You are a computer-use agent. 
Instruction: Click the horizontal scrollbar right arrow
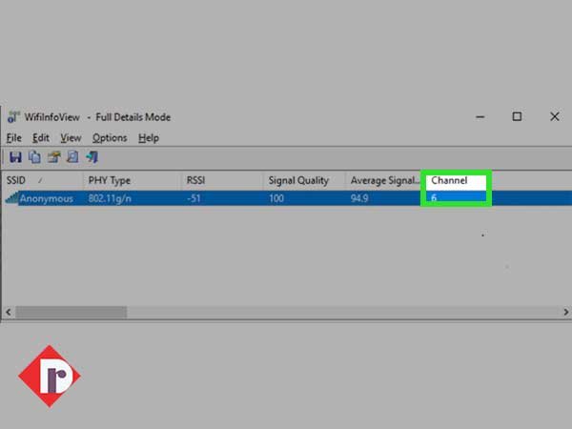click(x=565, y=313)
